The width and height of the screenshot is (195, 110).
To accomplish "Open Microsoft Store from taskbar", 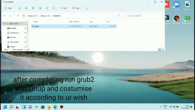I will pyautogui.click(x=43, y=107).
